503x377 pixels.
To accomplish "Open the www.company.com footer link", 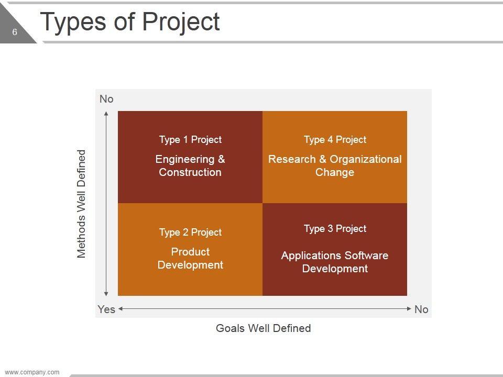I will [32, 372].
